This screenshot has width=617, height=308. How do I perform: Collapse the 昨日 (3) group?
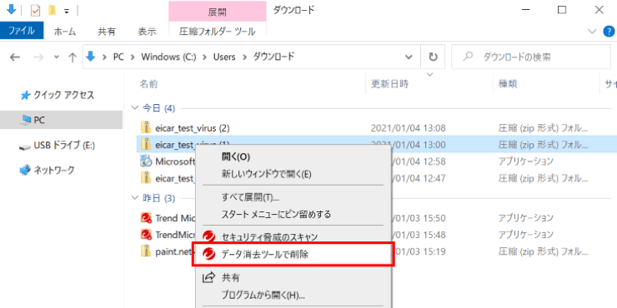[x=135, y=197]
